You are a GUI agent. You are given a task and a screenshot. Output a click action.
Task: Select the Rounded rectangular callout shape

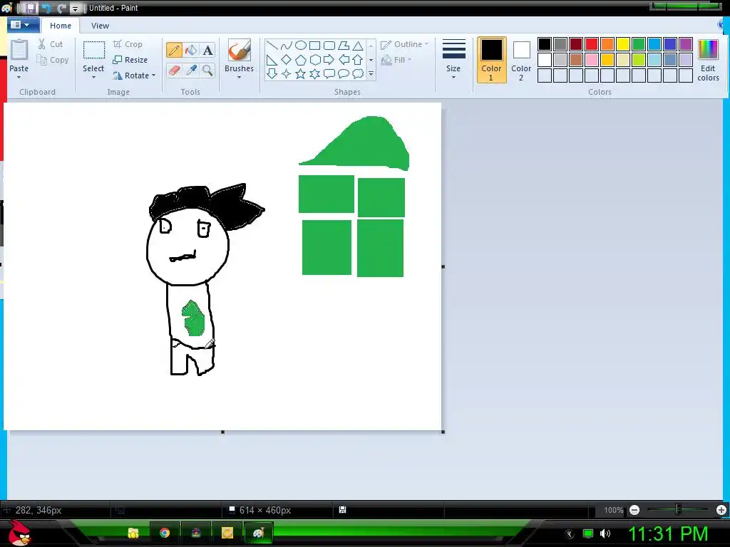329,73
